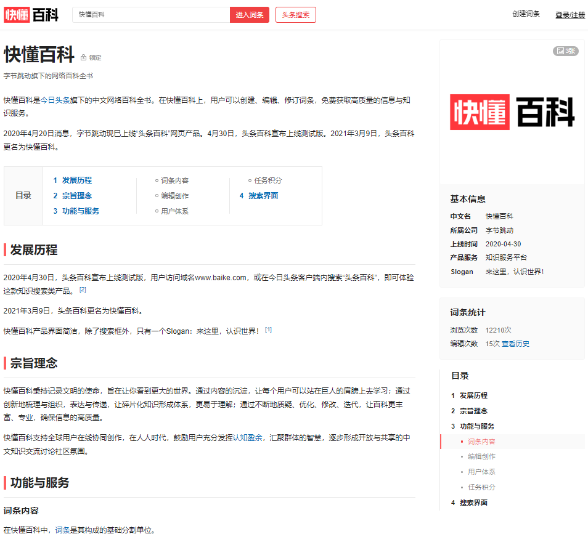Open the 创建词条 link
Screen dimensions: 588x542
point(526,14)
